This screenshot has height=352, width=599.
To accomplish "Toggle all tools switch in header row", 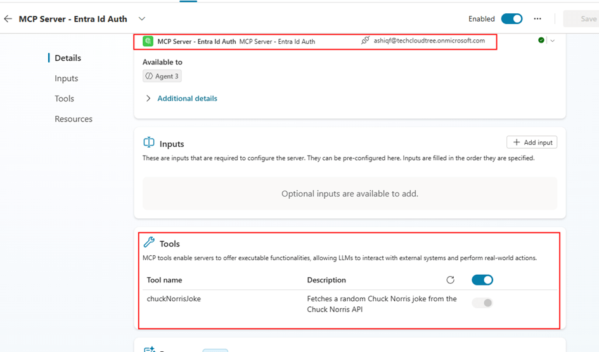I will pyautogui.click(x=482, y=280).
